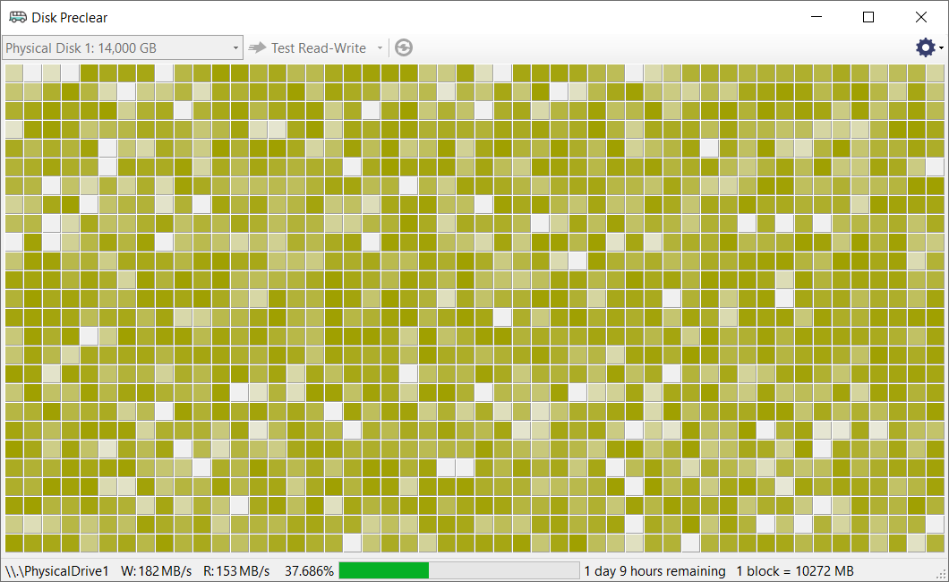Click the 37.686% progress percentage
This screenshot has width=949, height=582.
point(309,570)
